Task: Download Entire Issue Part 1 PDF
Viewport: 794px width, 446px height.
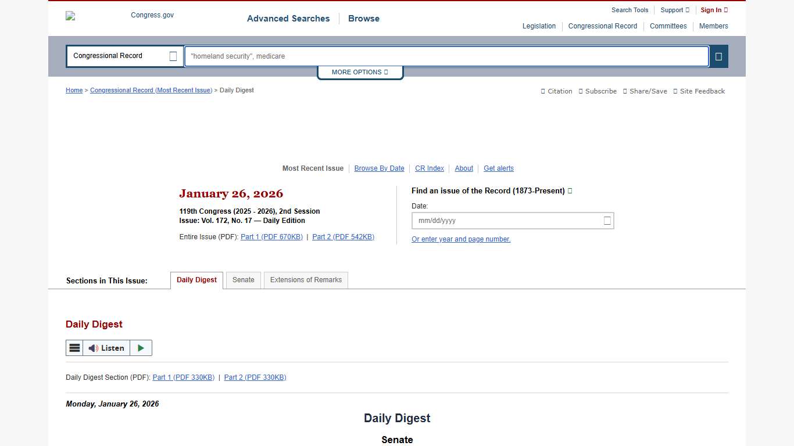Action: [271, 237]
